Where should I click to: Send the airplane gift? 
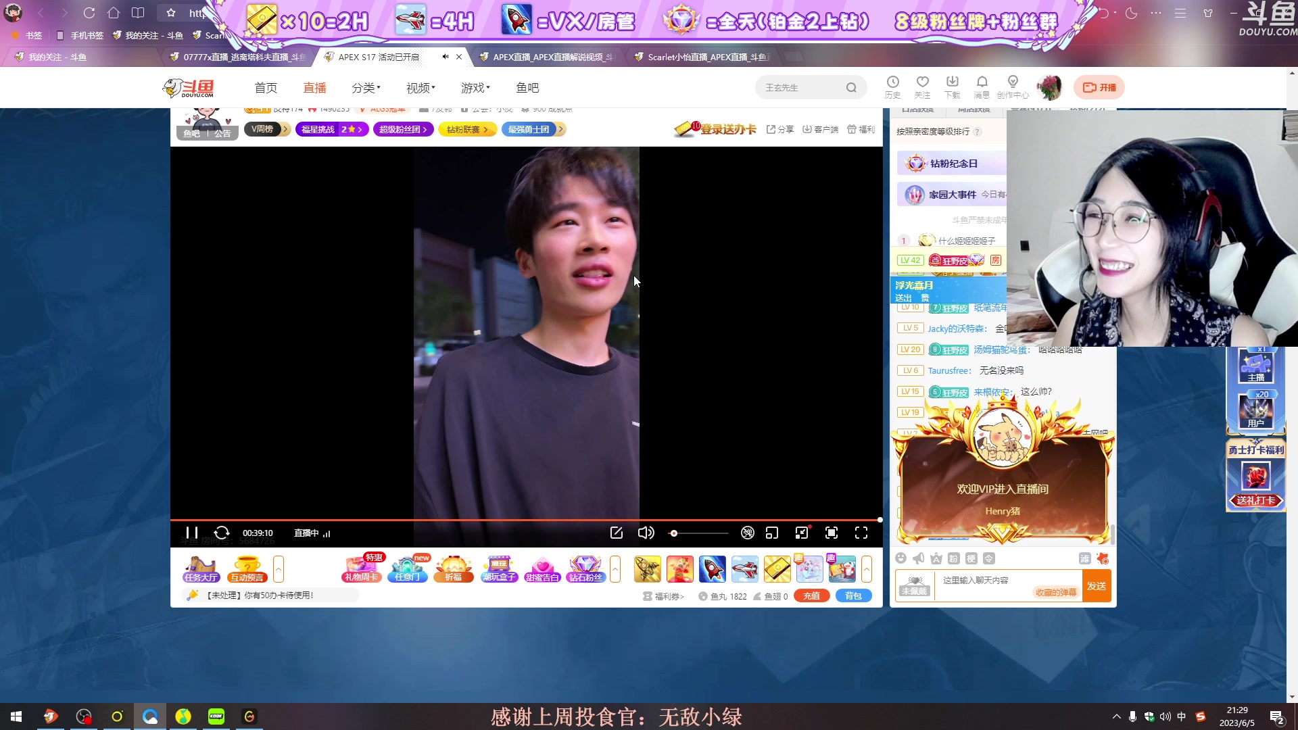point(744,569)
